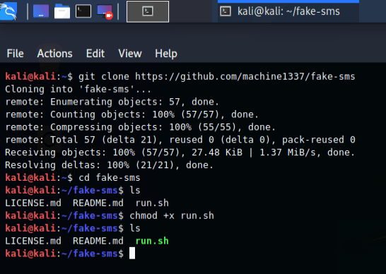Open the Actions menu
386x274 pixels.
pos(54,54)
